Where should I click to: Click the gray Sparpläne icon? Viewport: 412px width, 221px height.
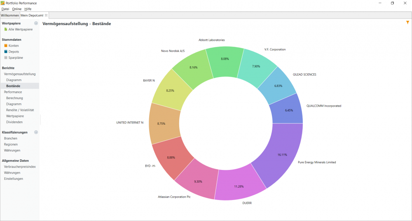pos(6,58)
